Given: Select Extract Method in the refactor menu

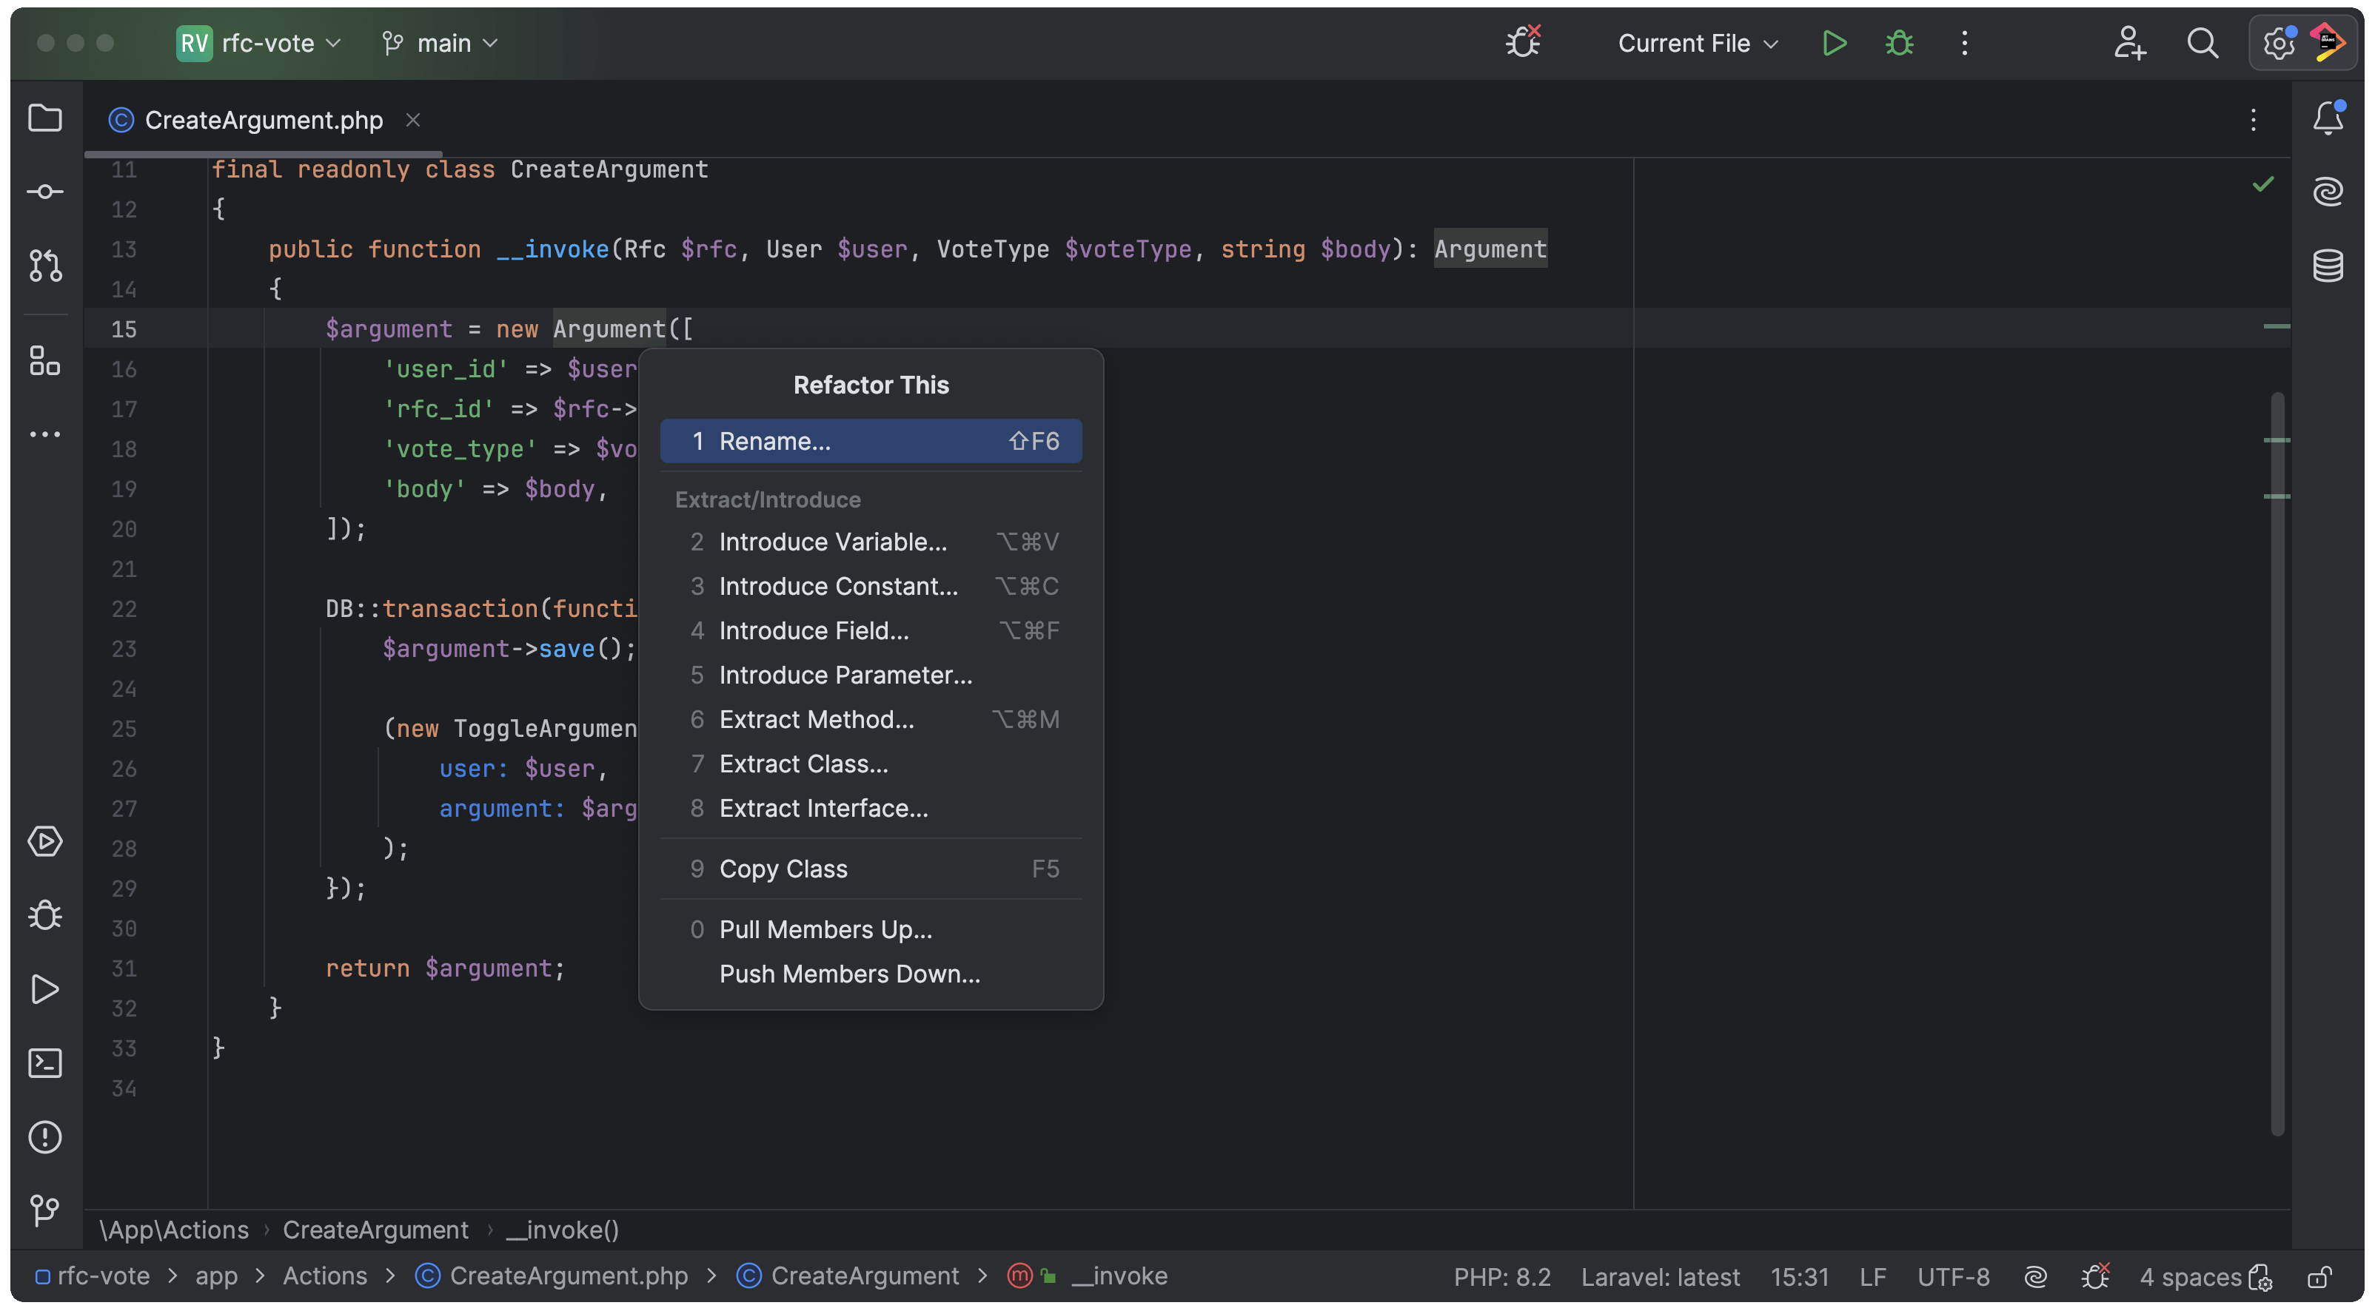Looking at the screenshot, I should click(x=815, y=720).
